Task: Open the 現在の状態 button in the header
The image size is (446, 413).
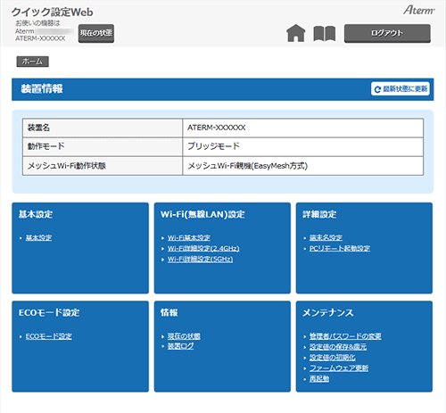Action: [x=96, y=33]
